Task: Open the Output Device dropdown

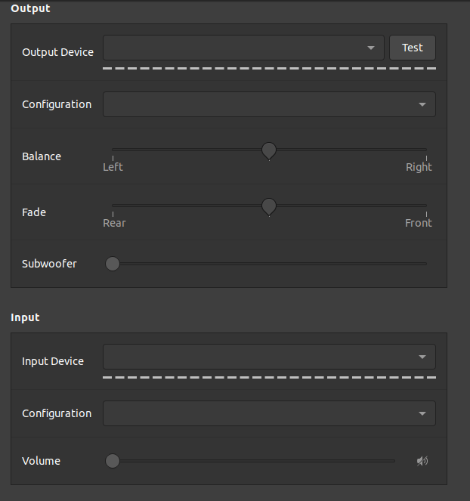Action: [x=243, y=48]
